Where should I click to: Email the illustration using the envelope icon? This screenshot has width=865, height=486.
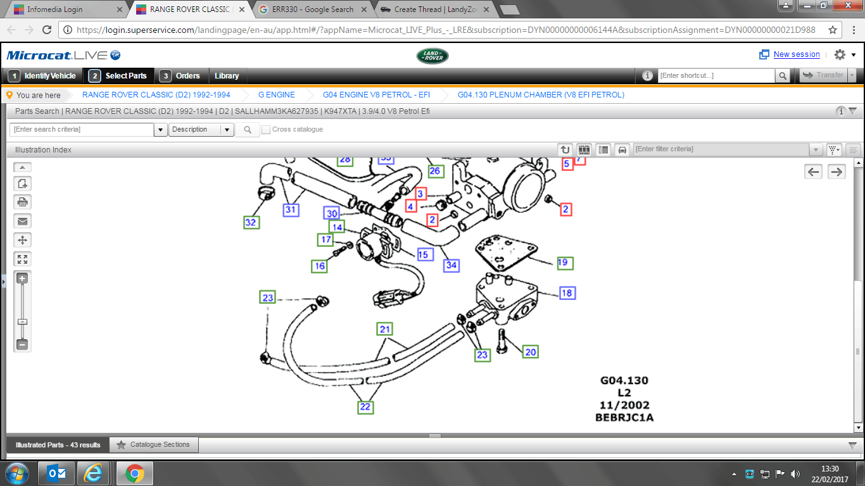point(22,221)
